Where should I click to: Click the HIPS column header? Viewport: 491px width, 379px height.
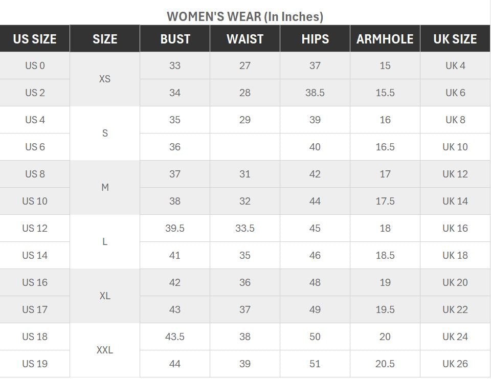[x=315, y=39]
